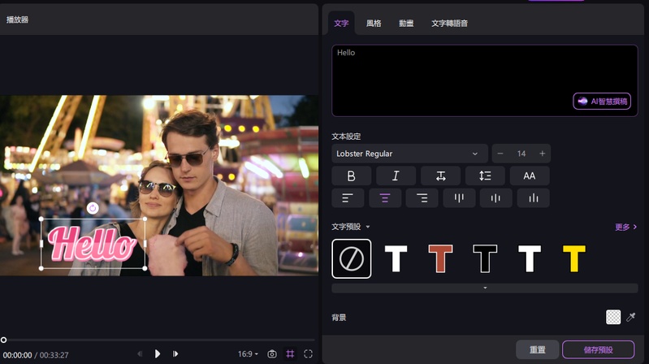Image resolution: width=649 pixels, height=364 pixels.
Task: Expand the preset list collapse bar
Action: pos(485,288)
